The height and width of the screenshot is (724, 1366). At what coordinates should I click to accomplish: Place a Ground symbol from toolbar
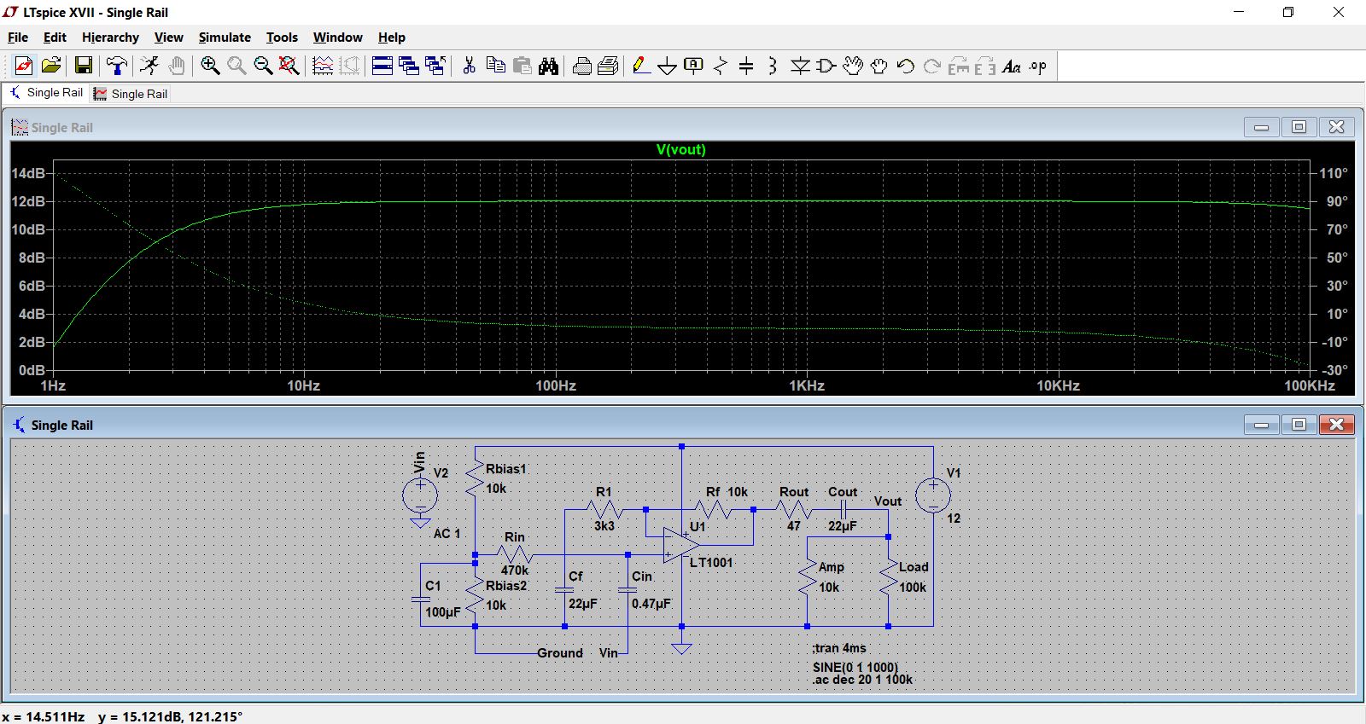click(x=668, y=66)
